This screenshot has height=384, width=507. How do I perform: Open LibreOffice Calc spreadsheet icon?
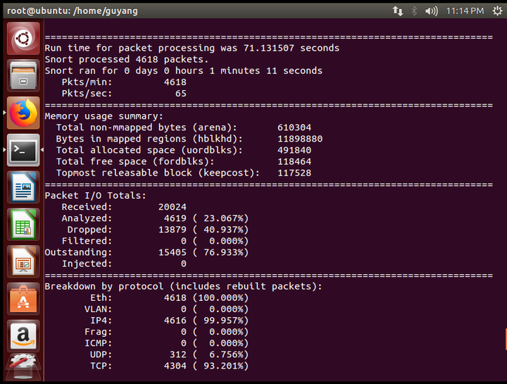(x=23, y=225)
